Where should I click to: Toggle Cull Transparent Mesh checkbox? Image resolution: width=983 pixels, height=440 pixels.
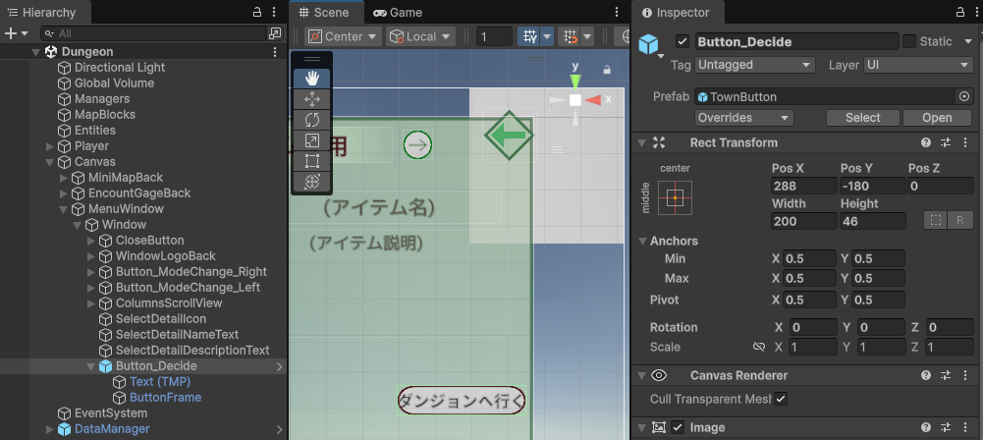[781, 399]
